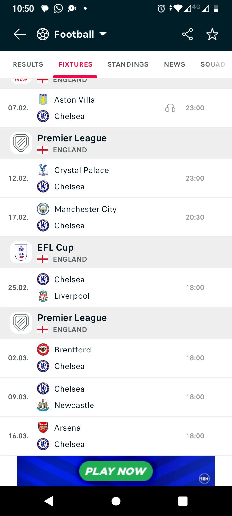Viewport: 232px width, 516px height.
Task: Tap the back arrow icon
Action: [x=20, y=34]
